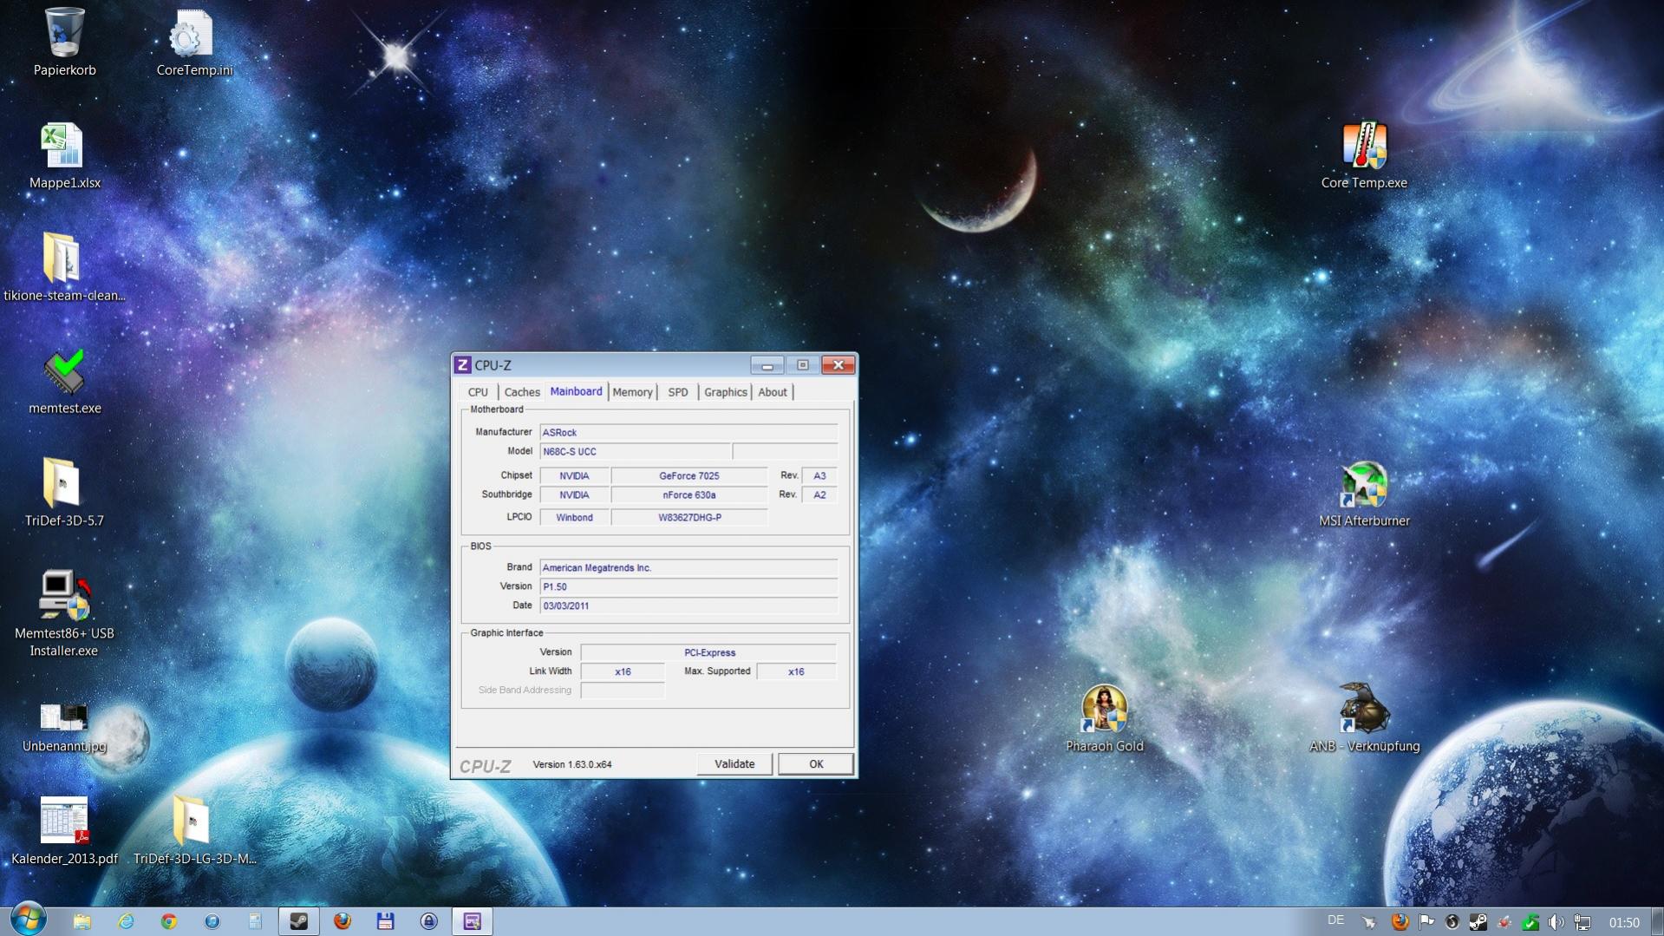The image size is (1664, 936).
Task: Click the BIOS Date field 03/03/2011
Action: click(688, 605)
